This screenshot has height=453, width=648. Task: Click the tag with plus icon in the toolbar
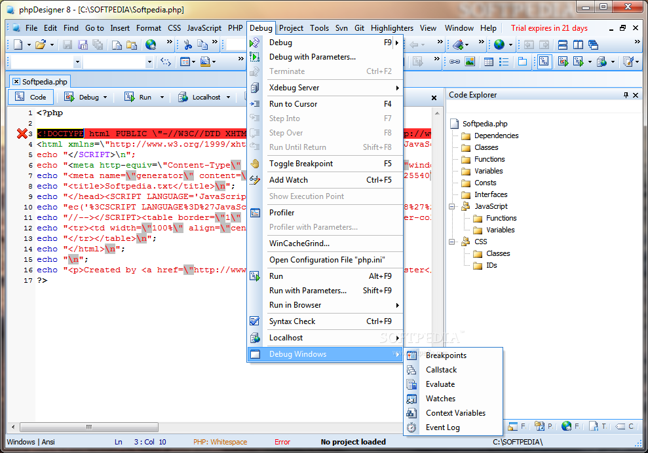(x=458, y=45)
